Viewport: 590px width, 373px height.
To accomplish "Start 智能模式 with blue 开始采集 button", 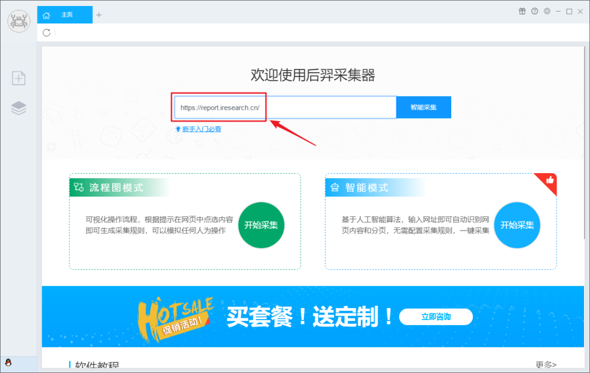I will [x=517, y=225].
